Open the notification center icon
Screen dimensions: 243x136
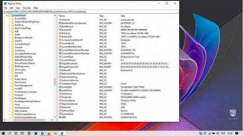pos(237,133)
